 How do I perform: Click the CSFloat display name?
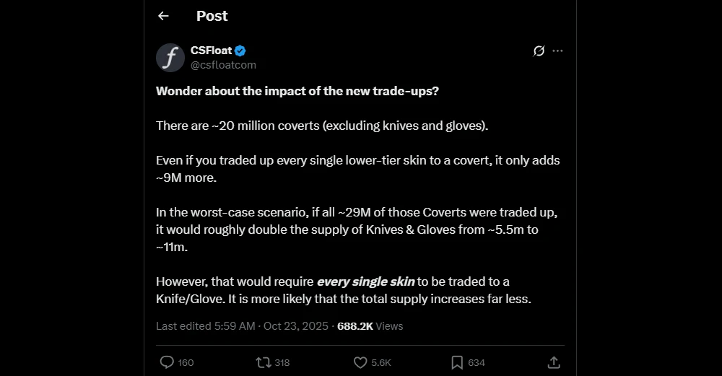tap(209, 51)
